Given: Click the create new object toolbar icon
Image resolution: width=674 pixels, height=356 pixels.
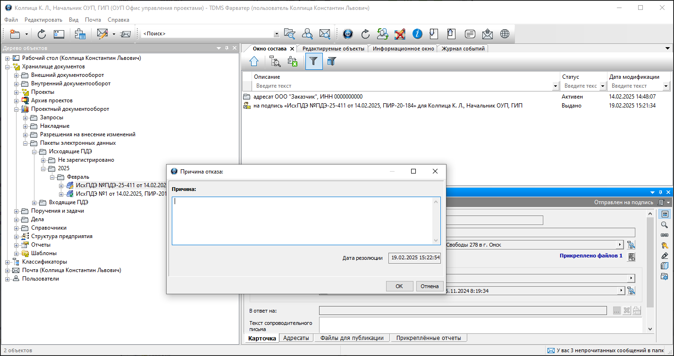Looking at the screenshot, I should 15,34.
